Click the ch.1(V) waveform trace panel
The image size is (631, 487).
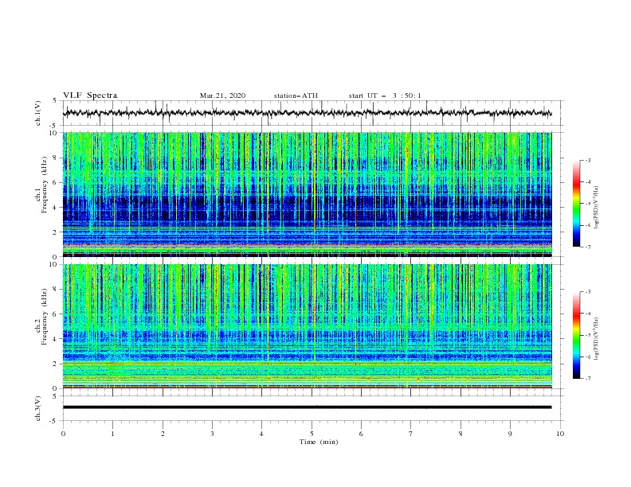(x=313, y=113)
